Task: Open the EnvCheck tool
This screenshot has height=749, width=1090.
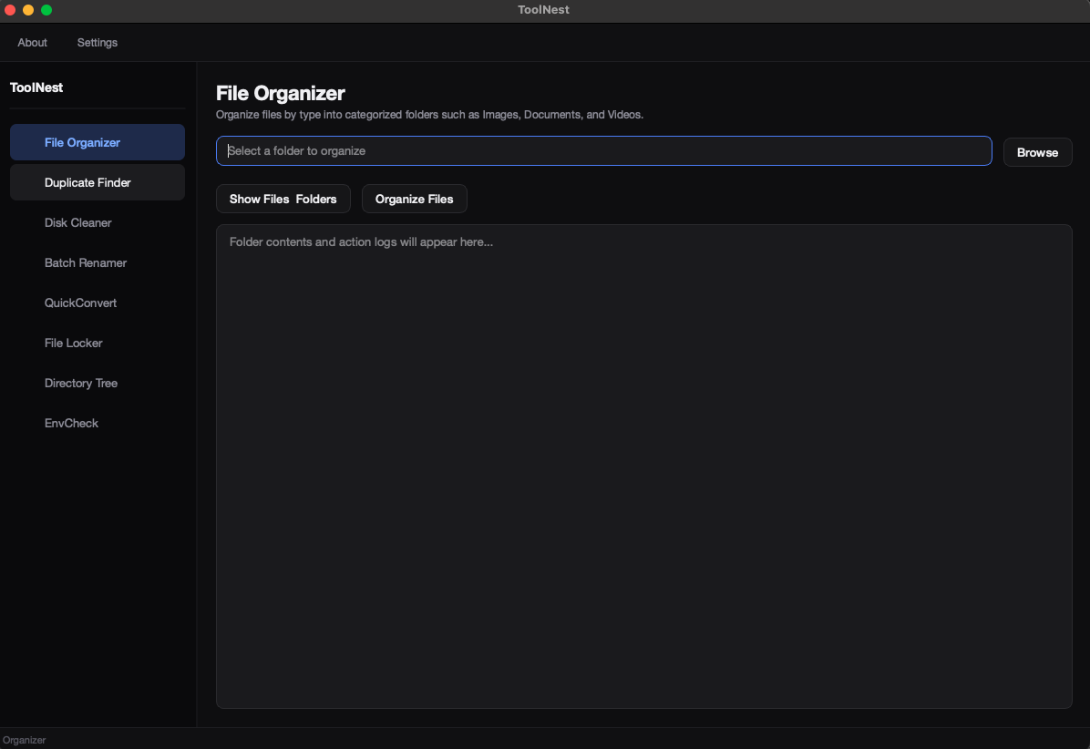Action: pos(98,423)
